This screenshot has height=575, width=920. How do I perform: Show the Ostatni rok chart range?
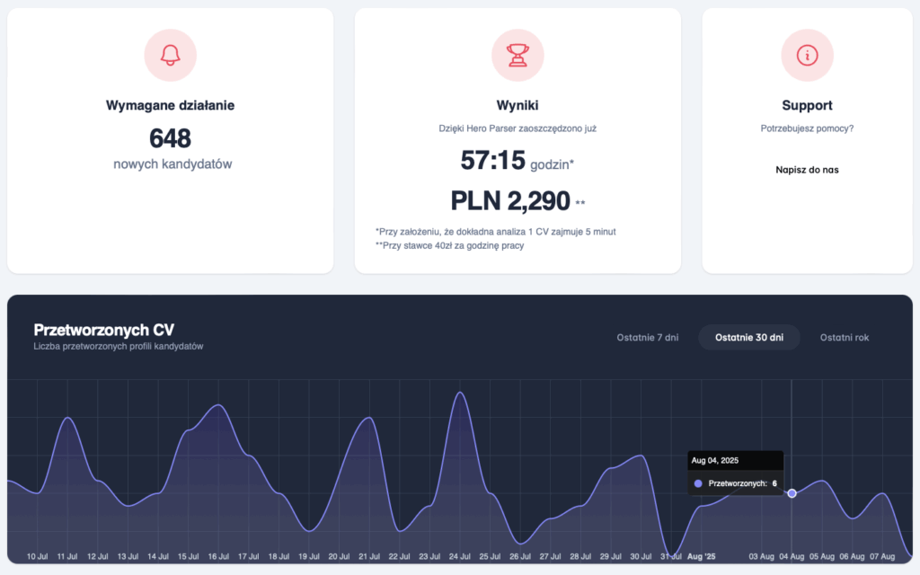[x=844, y=338]
